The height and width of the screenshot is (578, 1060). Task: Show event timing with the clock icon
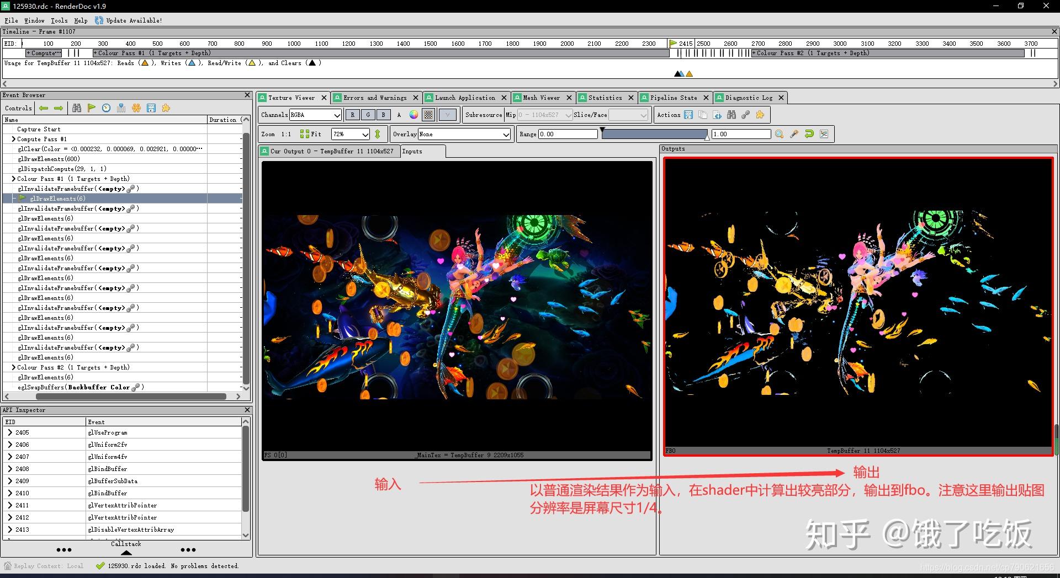[x=106, y=108]
